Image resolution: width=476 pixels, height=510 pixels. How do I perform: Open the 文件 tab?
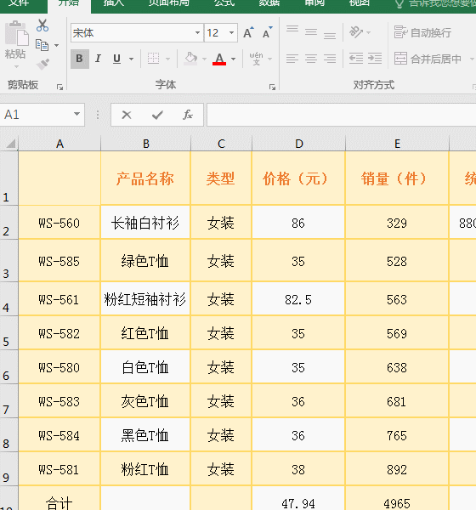tap(19, 3)
